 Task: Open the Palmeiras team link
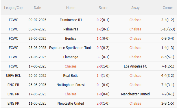(71, 29)
